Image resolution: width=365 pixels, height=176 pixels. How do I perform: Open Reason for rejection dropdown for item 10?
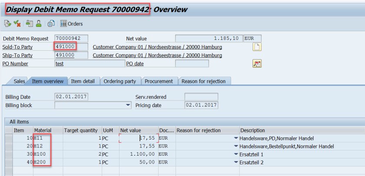(x=236, y=138)
